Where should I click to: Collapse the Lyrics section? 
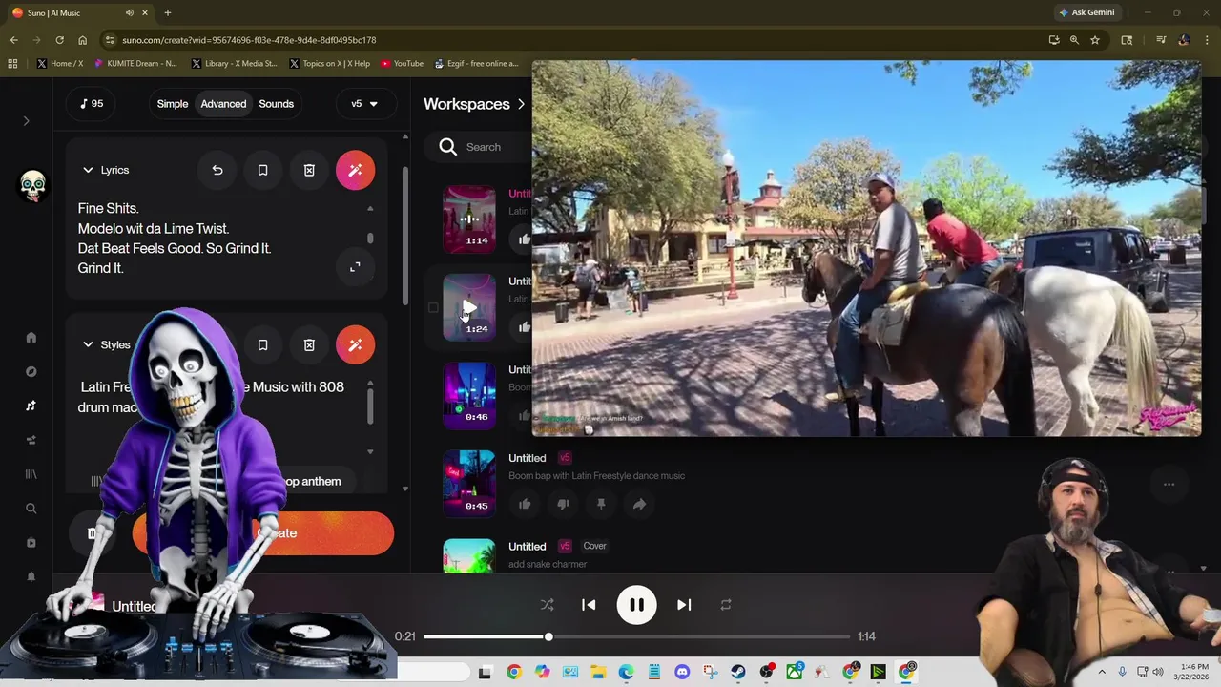(88, 170)
